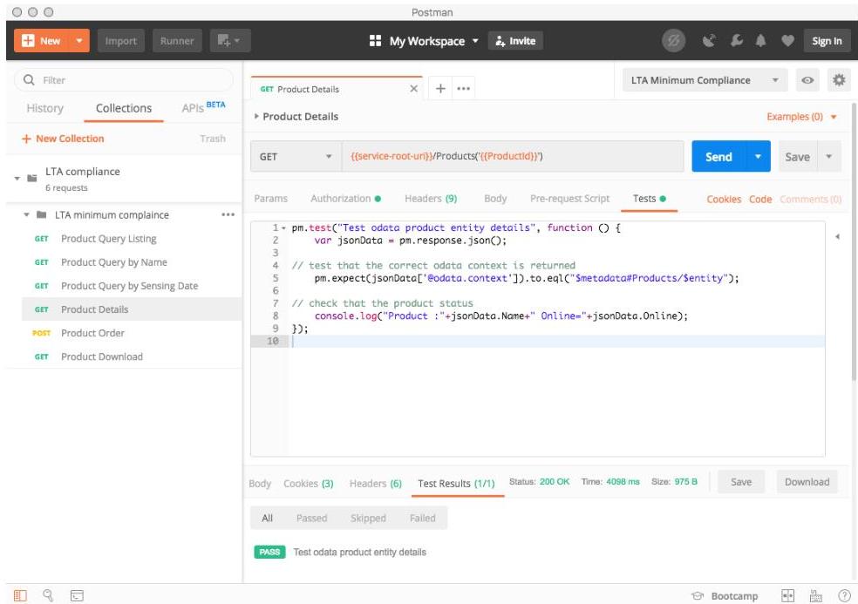This screenshot has width=858, height=604.
Task: Click the heart icon
Action: pyautogui.click(x=787, y=40)
